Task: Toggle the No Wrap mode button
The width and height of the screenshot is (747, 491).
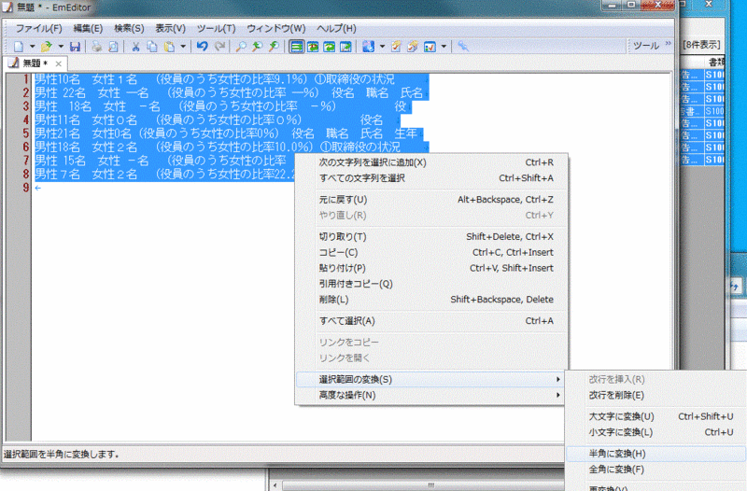Action: [297, 47]
